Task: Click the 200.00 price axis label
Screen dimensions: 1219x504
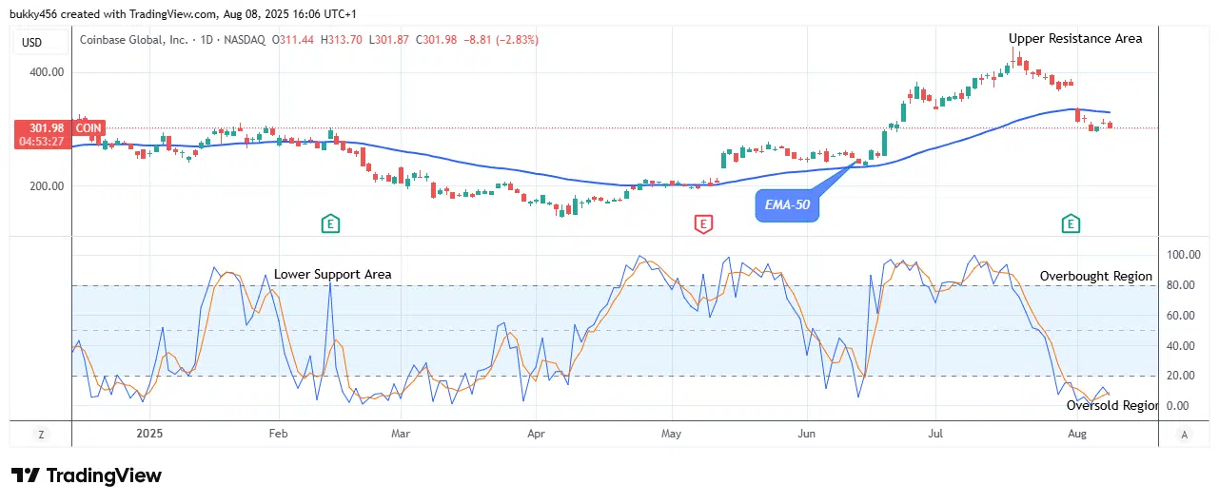Action: [47, 186]
